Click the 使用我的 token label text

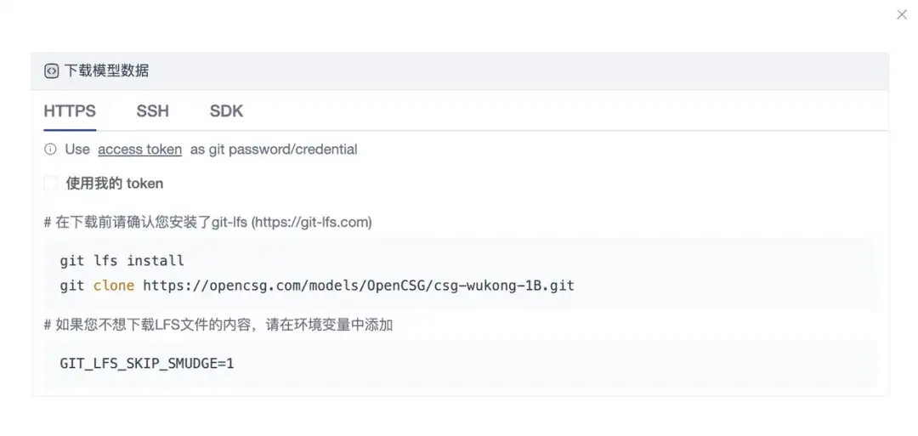tap(115, 184)
